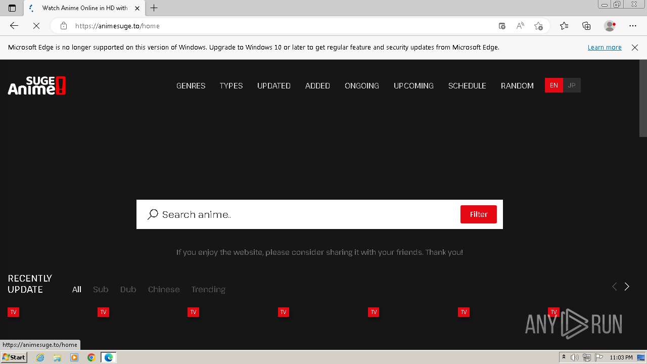Switch site language to EN
Screen dimensions: 647x364
(554, 85)
